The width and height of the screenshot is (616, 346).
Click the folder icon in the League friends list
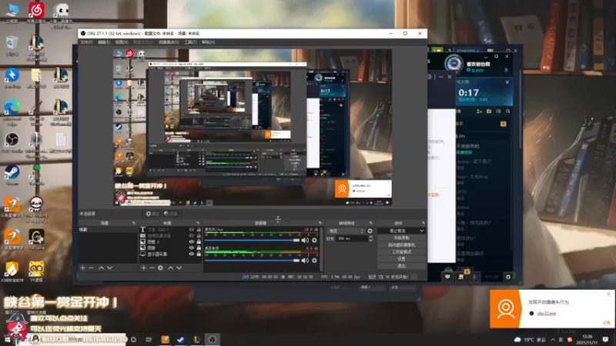pos(489,111)
